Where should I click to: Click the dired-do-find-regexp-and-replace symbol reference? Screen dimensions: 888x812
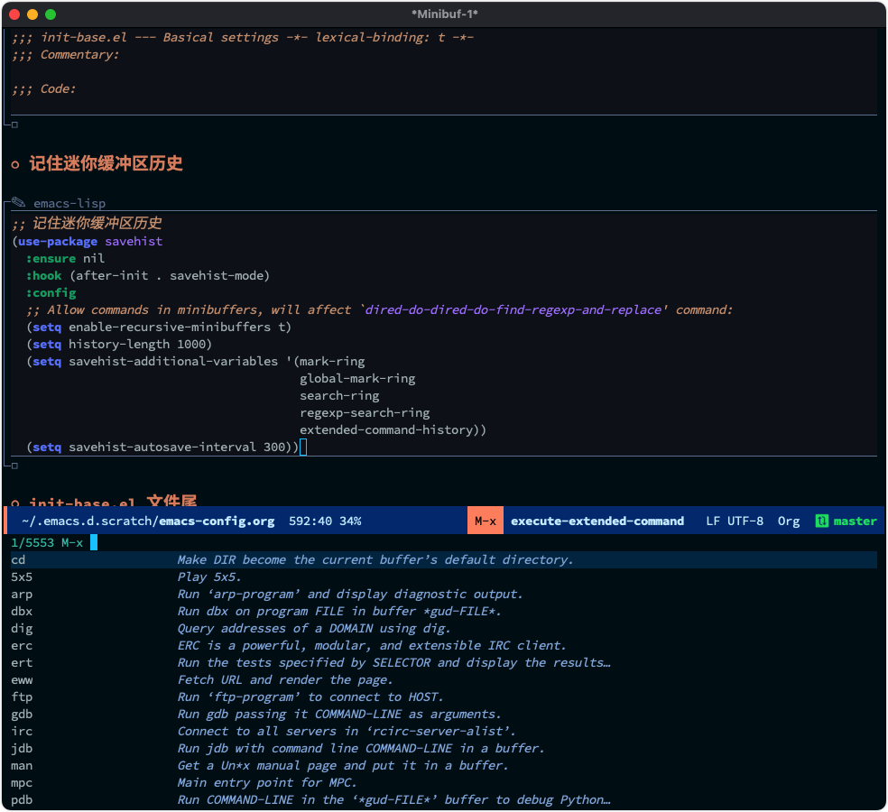(x=513, y=310)
